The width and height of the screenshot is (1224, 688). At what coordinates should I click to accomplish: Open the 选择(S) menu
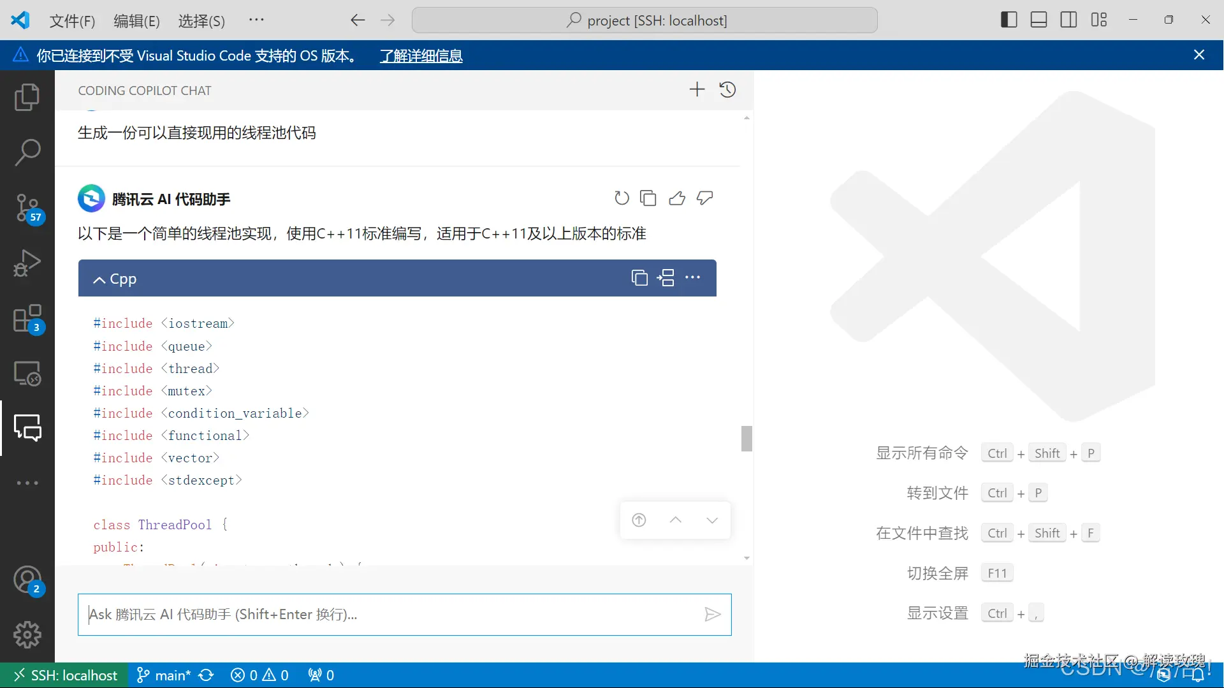[201, 21]
